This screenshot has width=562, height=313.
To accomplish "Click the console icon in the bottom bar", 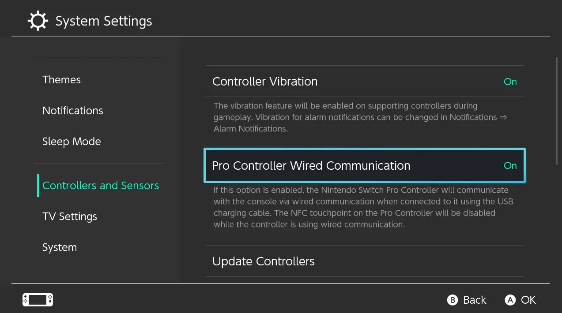I will click(37, 299).
